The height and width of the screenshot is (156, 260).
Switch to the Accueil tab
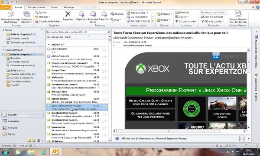pos(18,7)
